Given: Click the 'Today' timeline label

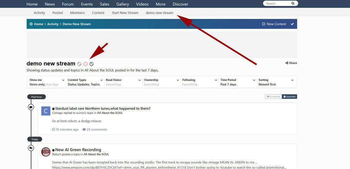Looking at the screenshot, I should 35,139.
